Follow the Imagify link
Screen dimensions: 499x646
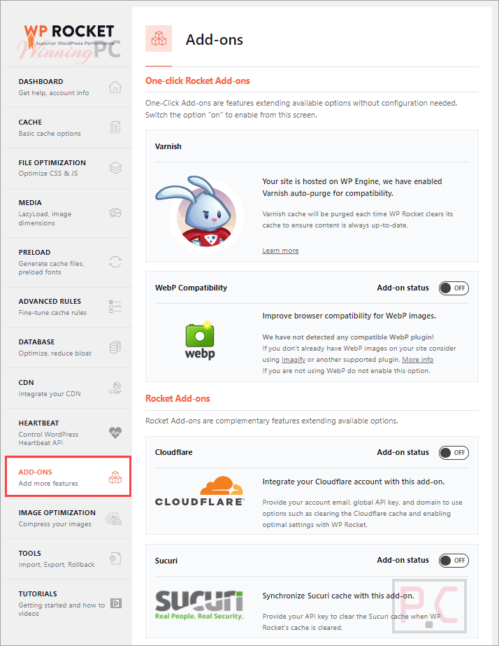[294, 360]
